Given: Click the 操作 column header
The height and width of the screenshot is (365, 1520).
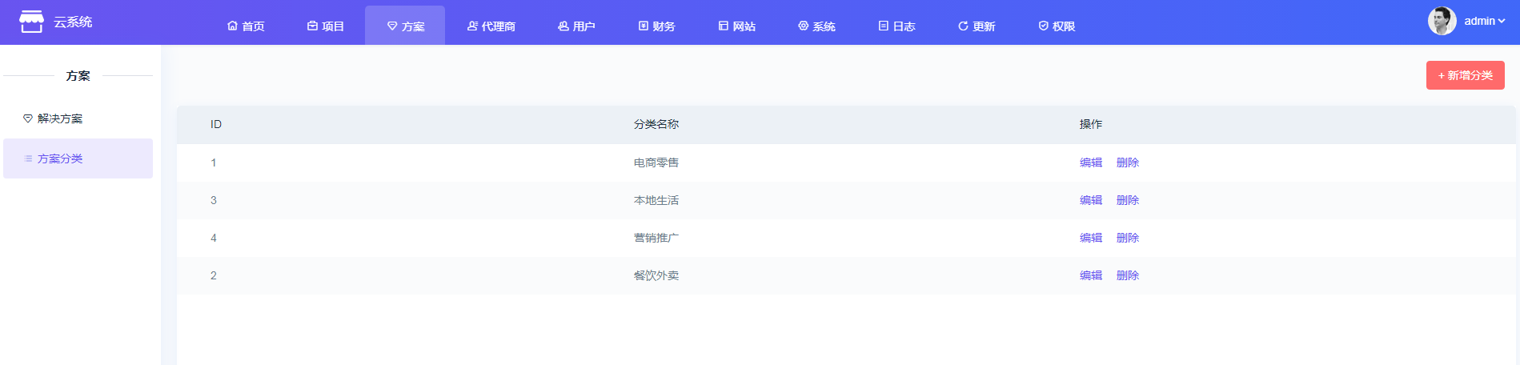Looking at the screenshot, I should 1090,124.
